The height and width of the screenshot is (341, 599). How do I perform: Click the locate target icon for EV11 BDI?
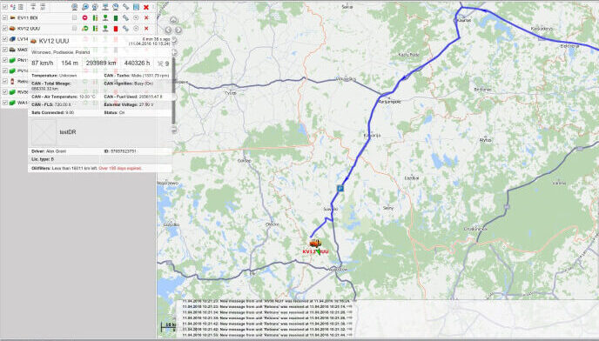coord(136,18)
